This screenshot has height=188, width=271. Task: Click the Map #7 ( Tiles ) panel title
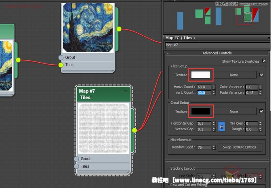(x=180, y=38)
